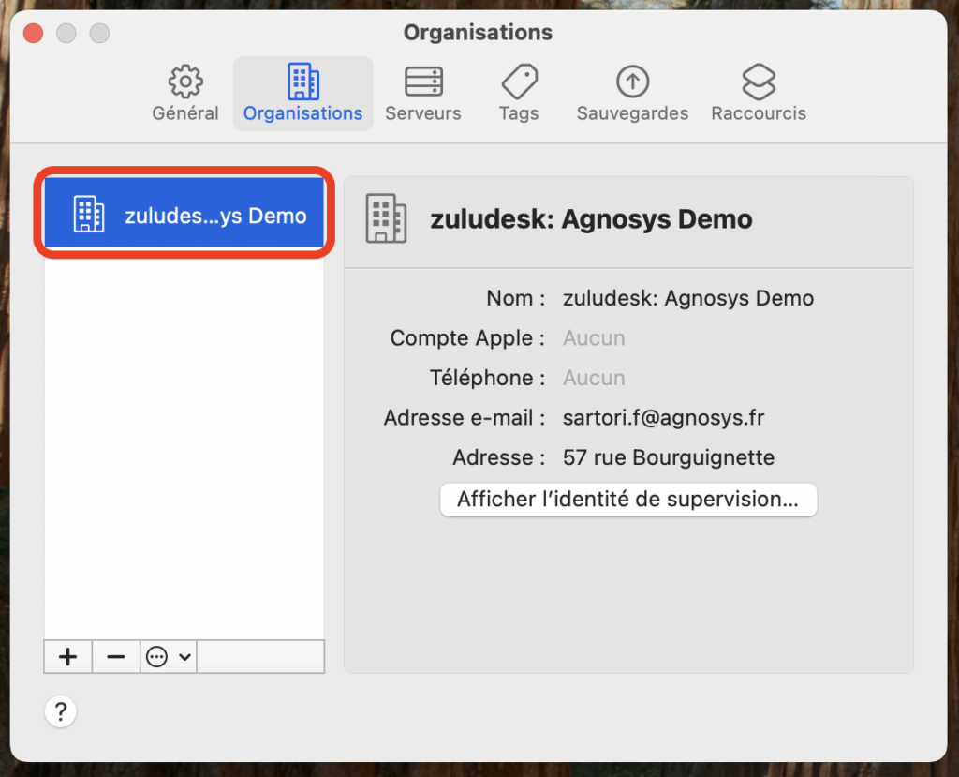Image resolution: width=959 pixels, height=777 pixels.
Task: Click the Téléphone label
Action: pyautogui.click(x=487, y=378)
